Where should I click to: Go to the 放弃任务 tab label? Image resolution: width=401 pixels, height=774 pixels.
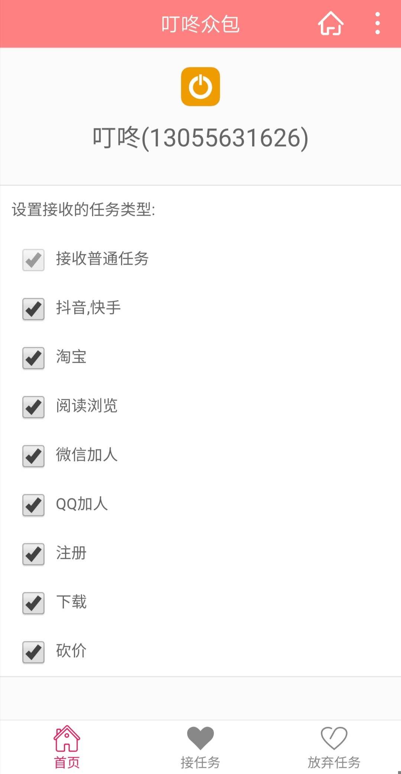point(334,762)
